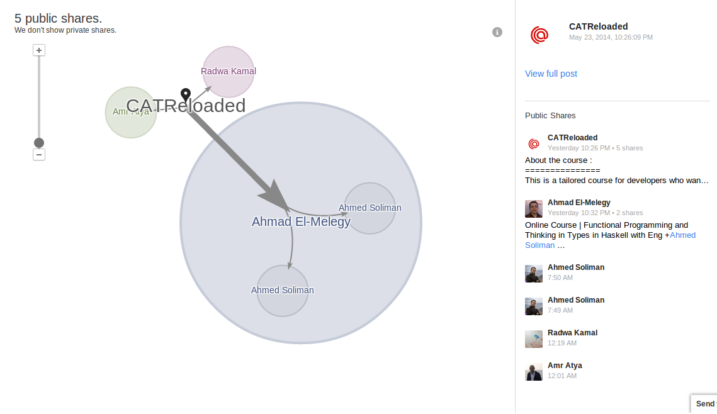Click the zoom out minus button
The width and height of the screenshot is (717, 414).
39,155
